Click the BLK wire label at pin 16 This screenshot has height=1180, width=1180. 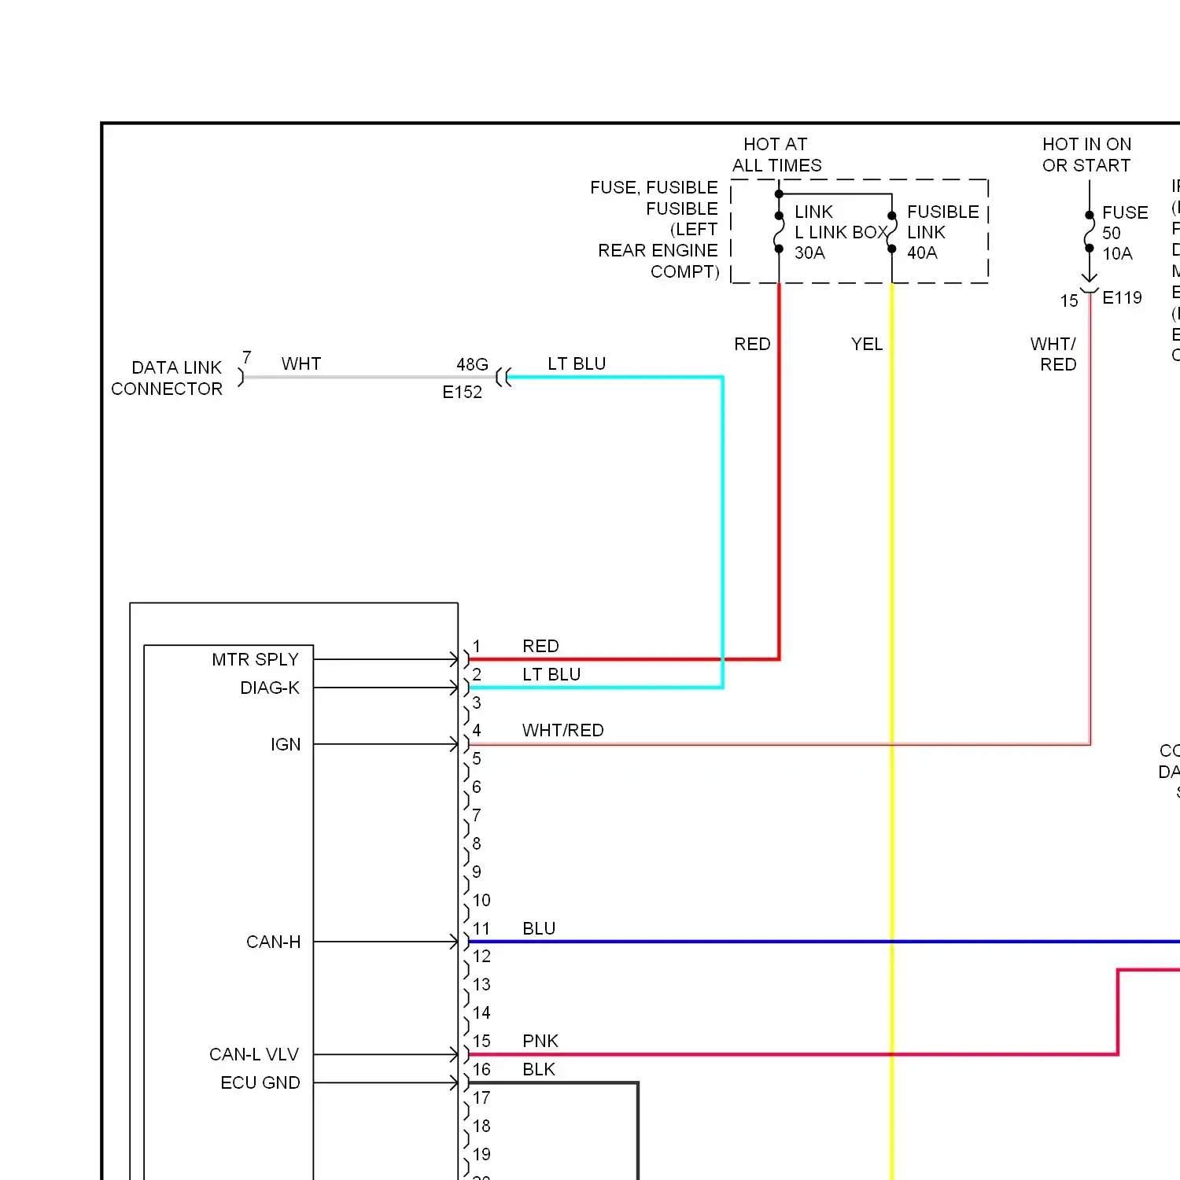point(539,1069)
